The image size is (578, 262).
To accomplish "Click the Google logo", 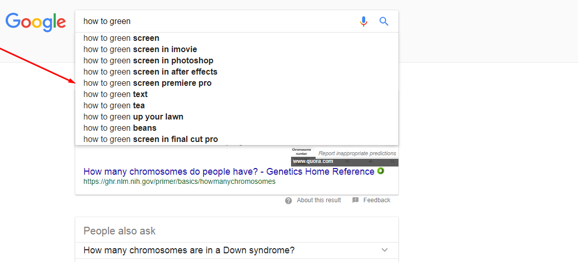I will coord(36,22).
